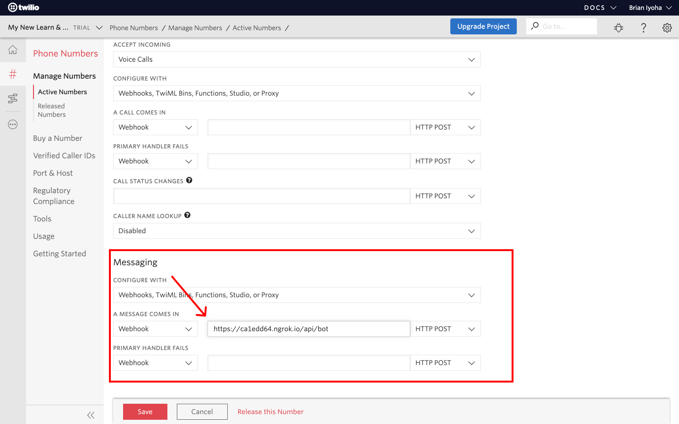Open Buy a Number in sidebar
This screenshot has height=424, width=679.
(58, 138)
